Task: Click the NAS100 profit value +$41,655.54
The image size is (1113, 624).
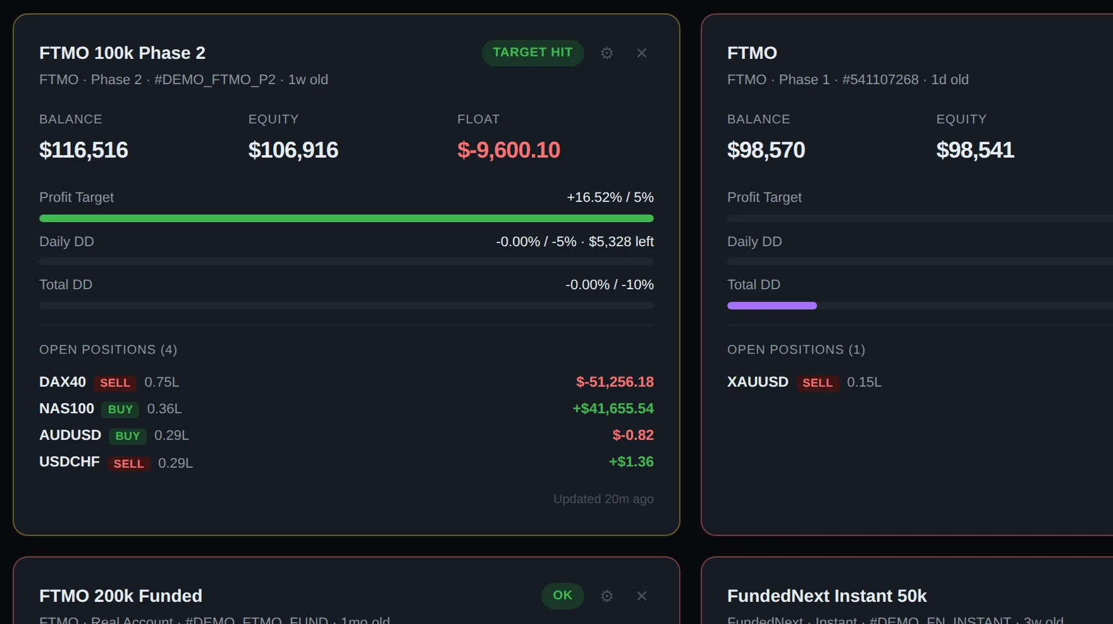Action: 613,409
